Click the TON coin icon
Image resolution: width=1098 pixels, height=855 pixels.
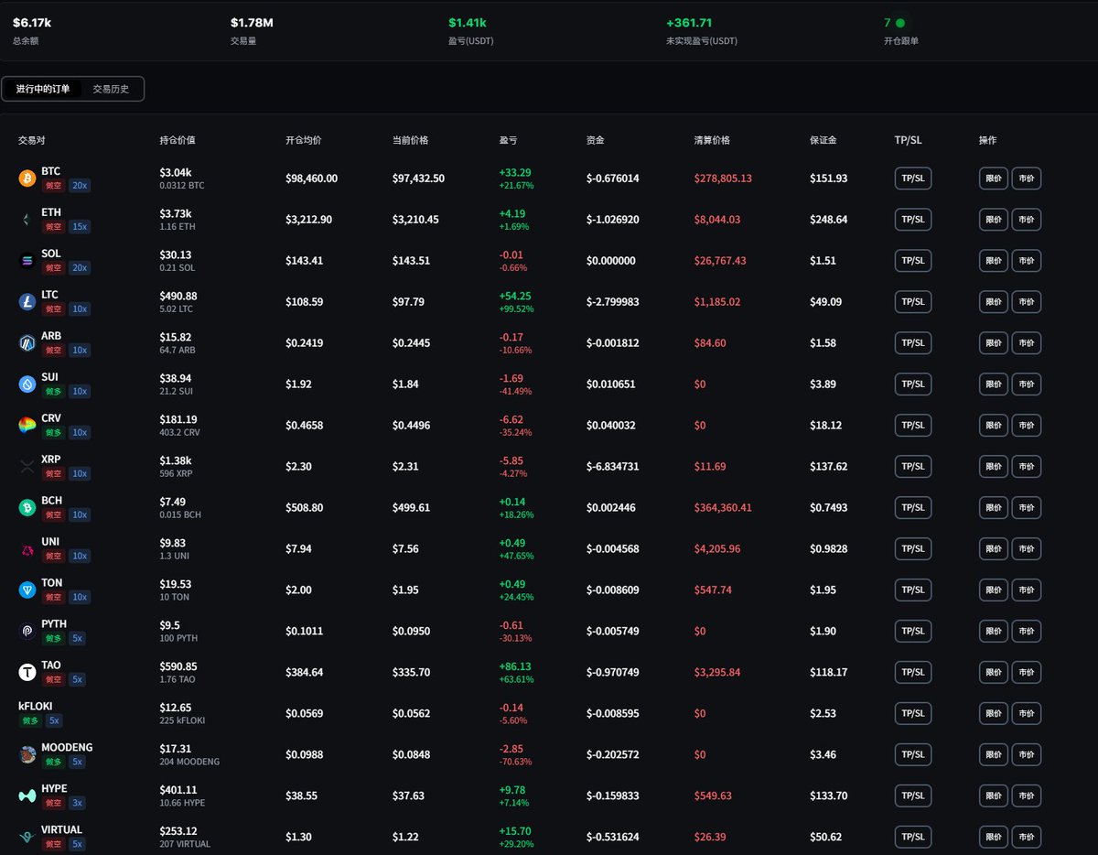[27, 590]
